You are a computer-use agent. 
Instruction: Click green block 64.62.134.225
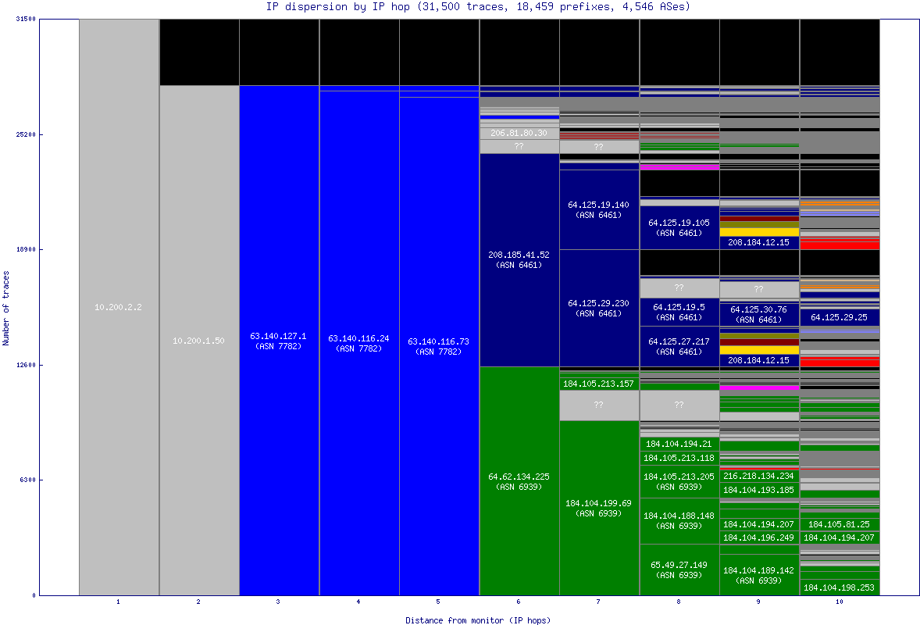(519, 480)
